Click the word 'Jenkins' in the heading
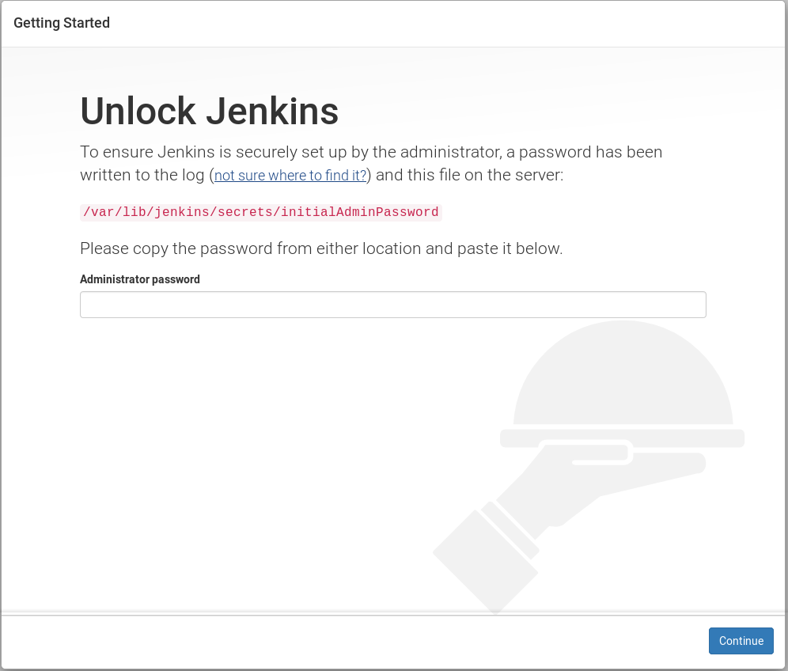Screen dimensions: 788x671 point(272,111)
